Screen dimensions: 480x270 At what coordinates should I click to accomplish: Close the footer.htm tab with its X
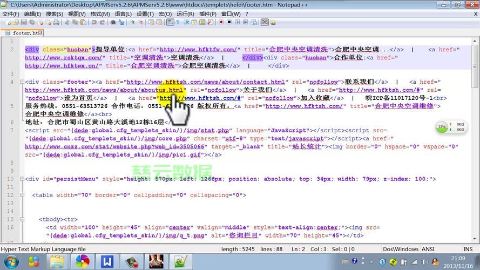coord(40,32)
